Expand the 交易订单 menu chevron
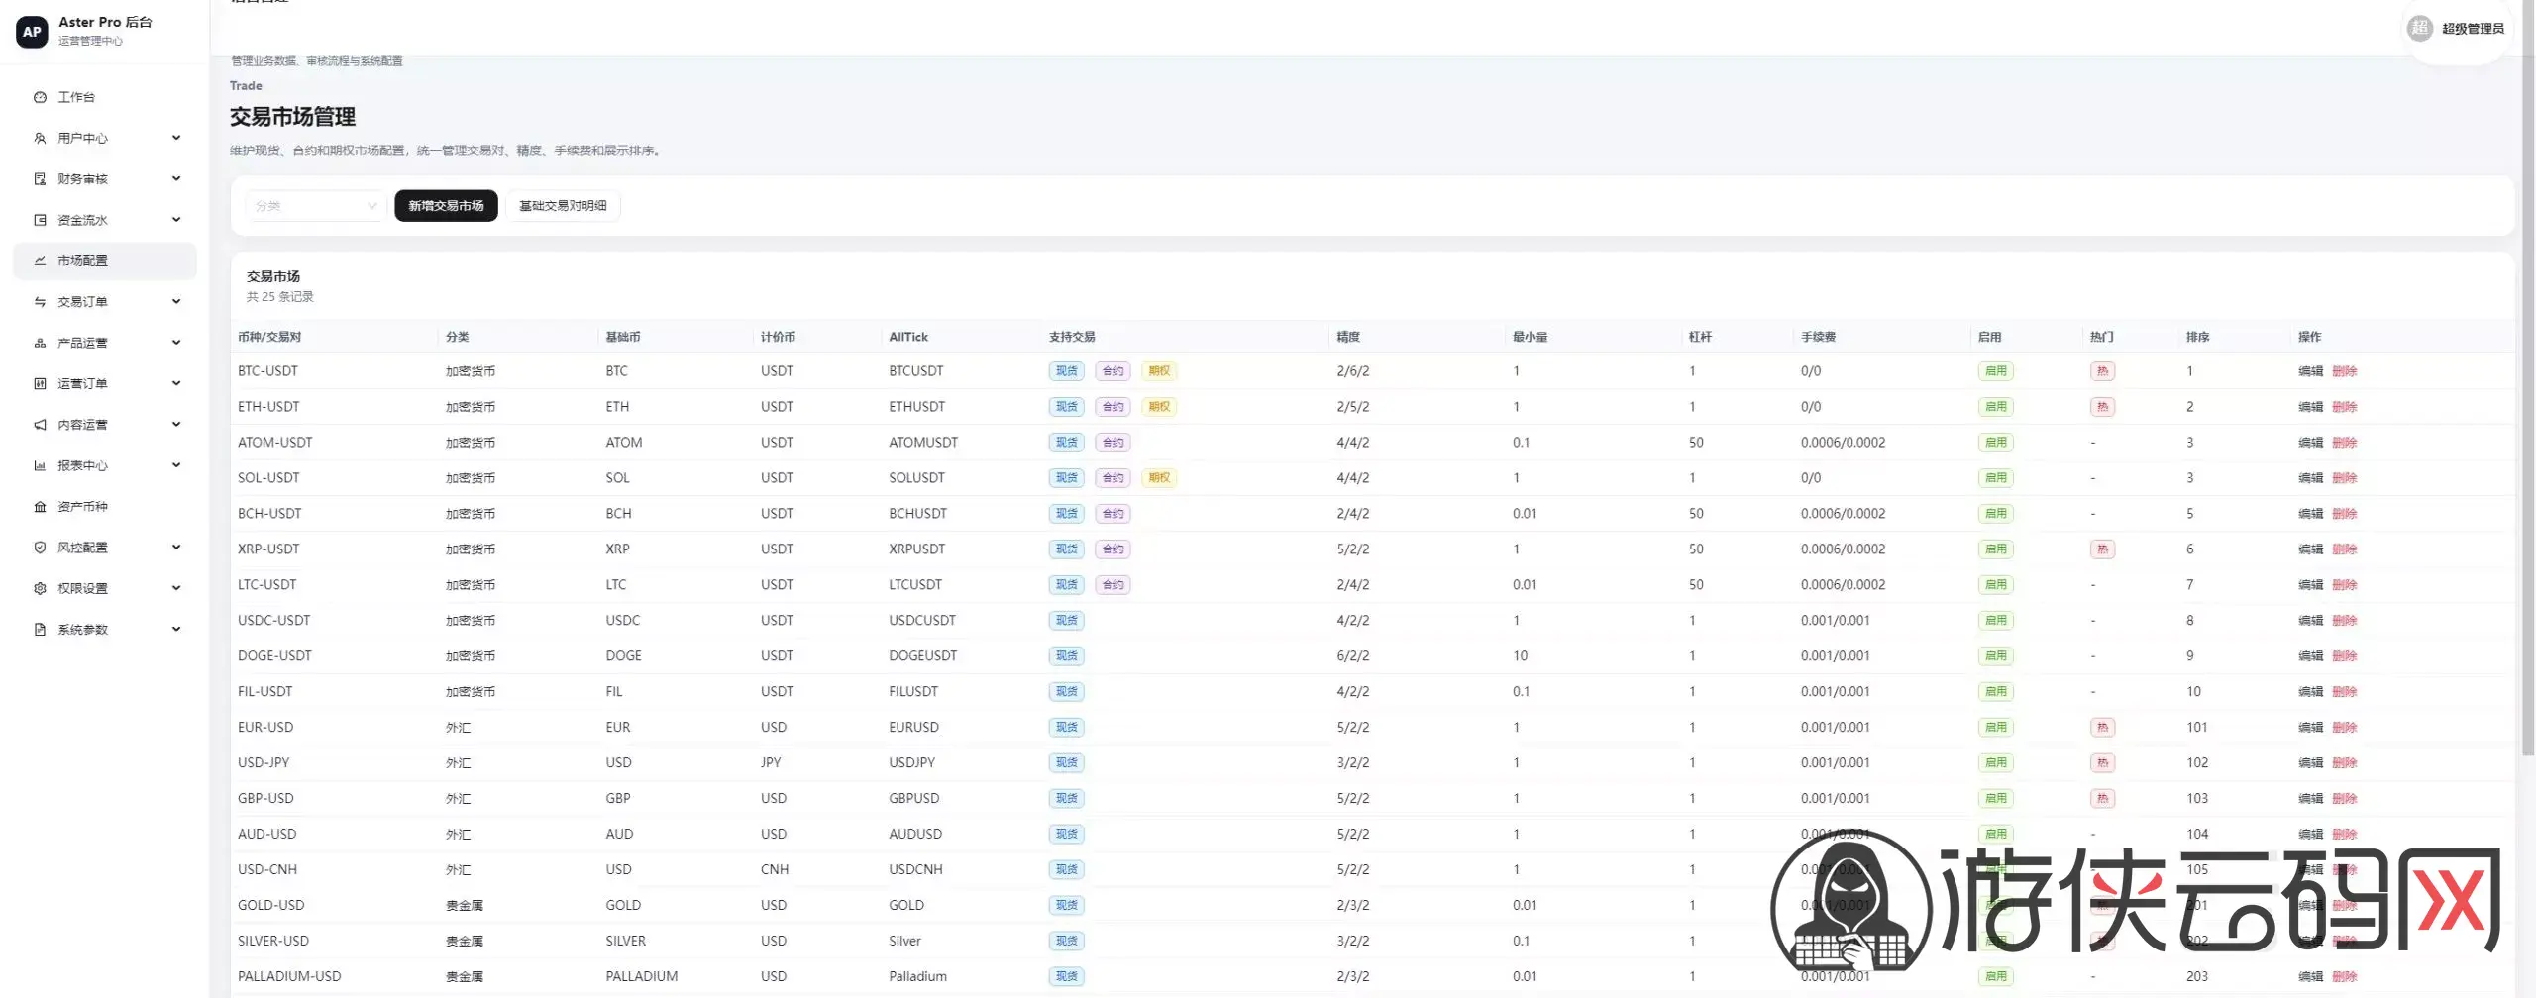Image resolution: width=2536 pixels, height=998 pixels. coord(176,302)
